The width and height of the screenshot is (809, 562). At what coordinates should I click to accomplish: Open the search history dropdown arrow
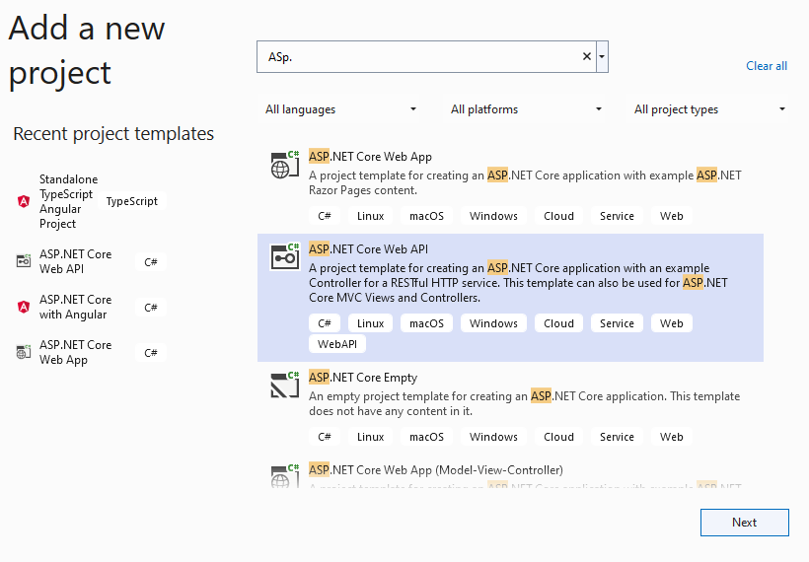602,57
